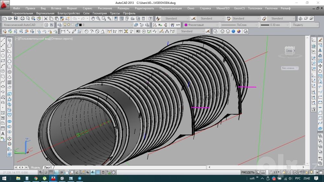Select the Line drawing tool

click(3, 40)
